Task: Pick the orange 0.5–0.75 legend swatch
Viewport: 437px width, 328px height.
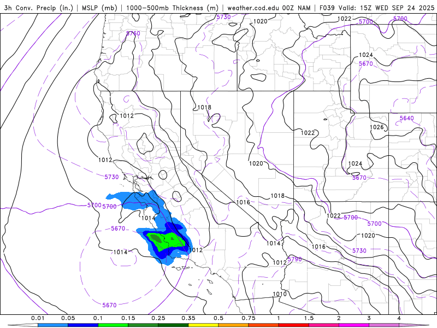Action: coord(234,325)
